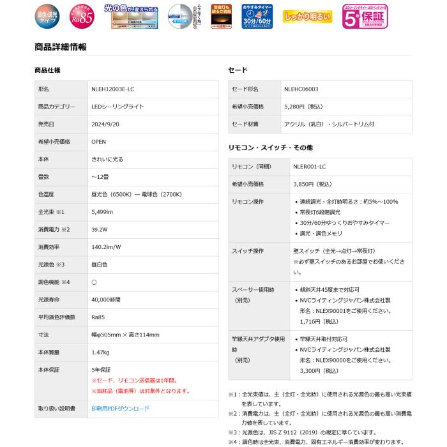
Task: Click the 光源寿命 row label
Action: tap(49, 300)
